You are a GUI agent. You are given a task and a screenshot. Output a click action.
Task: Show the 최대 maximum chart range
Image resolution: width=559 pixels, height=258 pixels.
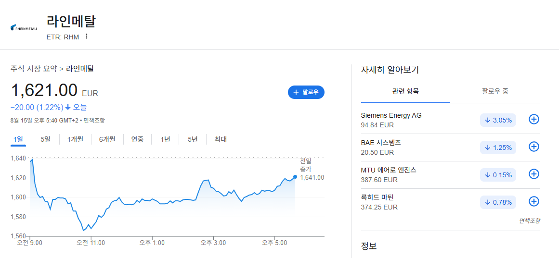pos(221,139)
